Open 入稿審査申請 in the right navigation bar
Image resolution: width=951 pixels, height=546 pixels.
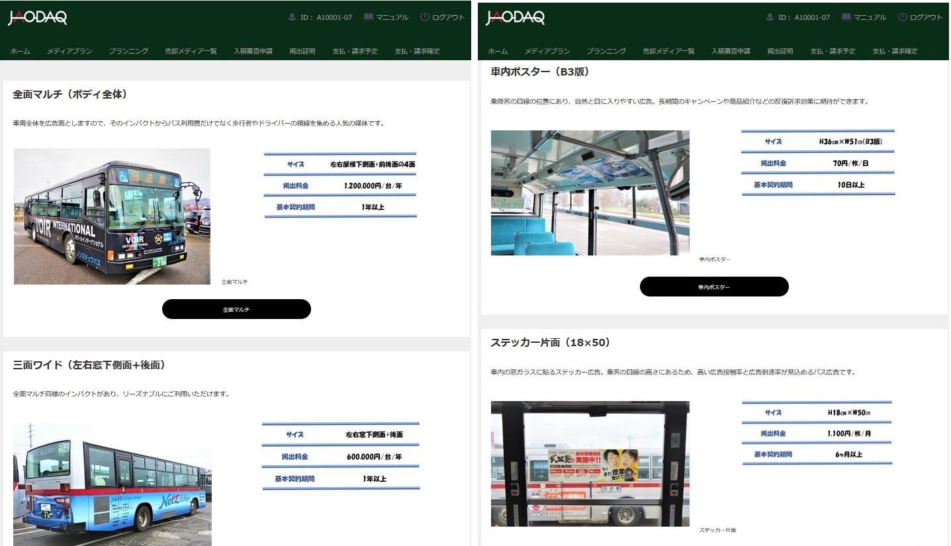[731, 51]
